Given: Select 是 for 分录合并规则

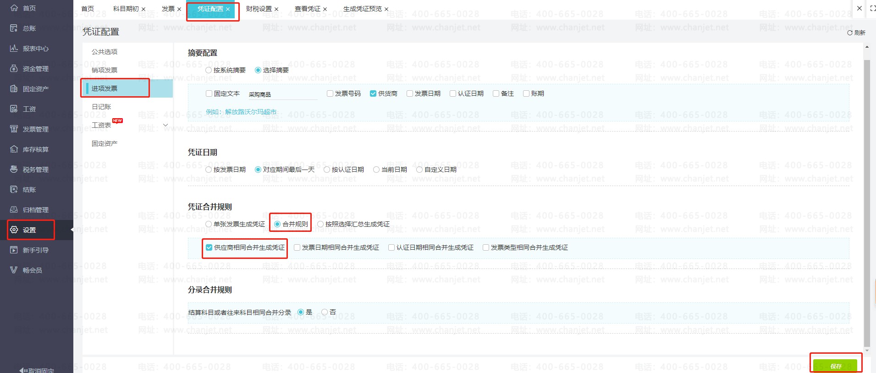Looking at the screenshot, I should point(301,312).
